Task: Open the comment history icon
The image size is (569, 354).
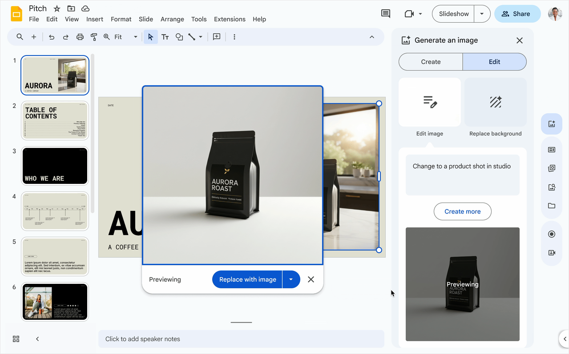Action: (x=386, y=14)
